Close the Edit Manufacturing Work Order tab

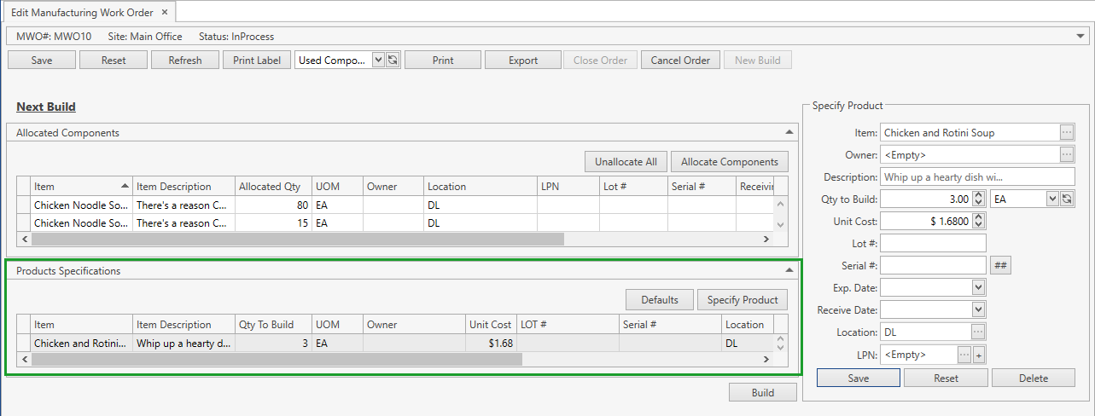click(165, 13)
